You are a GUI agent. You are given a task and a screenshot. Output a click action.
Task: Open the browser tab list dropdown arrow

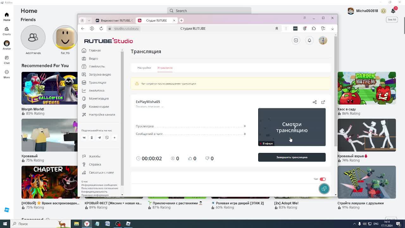click(x=89, y=20)
